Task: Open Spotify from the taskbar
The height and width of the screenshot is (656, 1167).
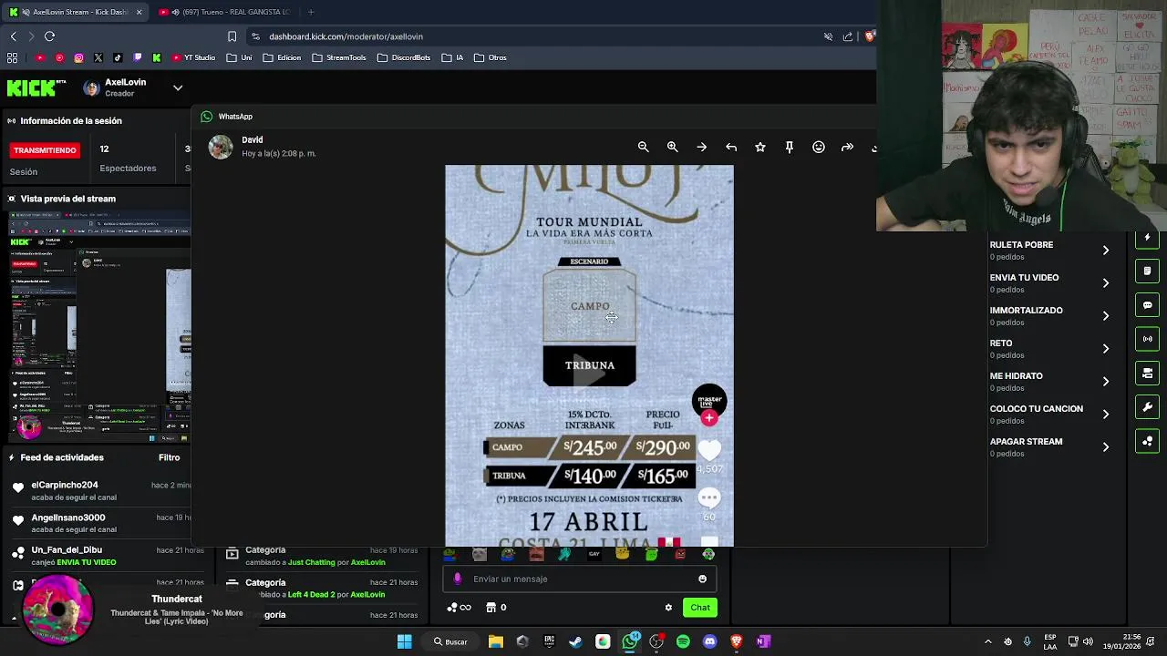Action: 683,641
